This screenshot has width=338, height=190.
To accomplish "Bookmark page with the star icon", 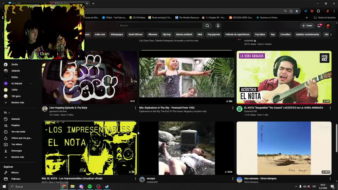I will [297, 11].
